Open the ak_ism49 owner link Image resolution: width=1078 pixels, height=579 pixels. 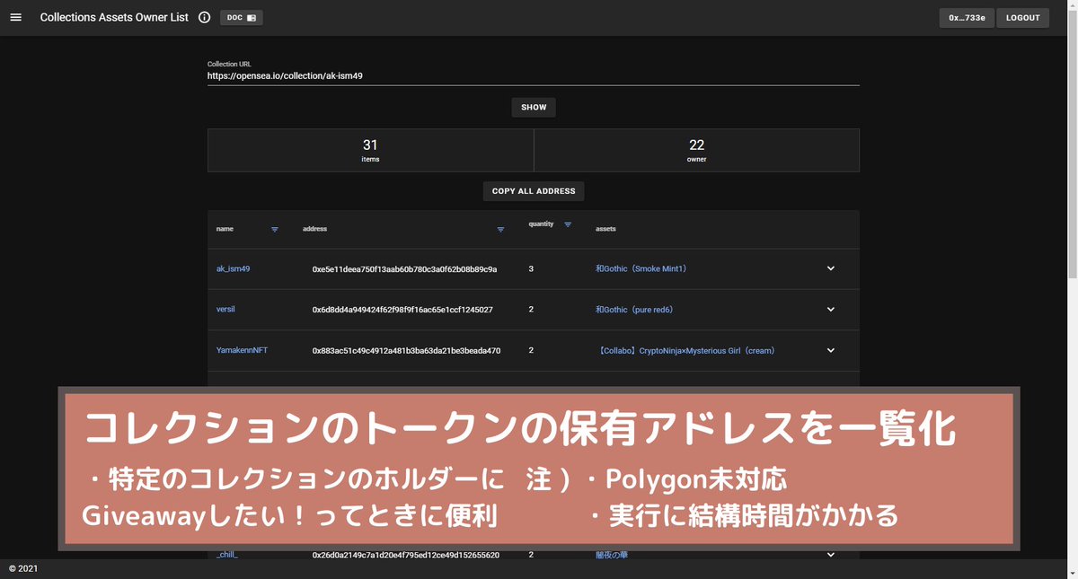[234, 268]
